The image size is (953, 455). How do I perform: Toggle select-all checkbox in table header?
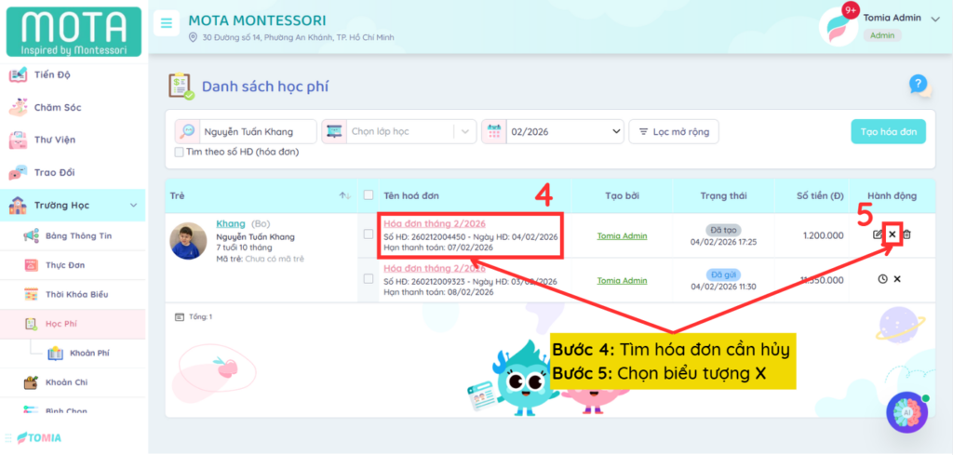click(x=369, y=195)
